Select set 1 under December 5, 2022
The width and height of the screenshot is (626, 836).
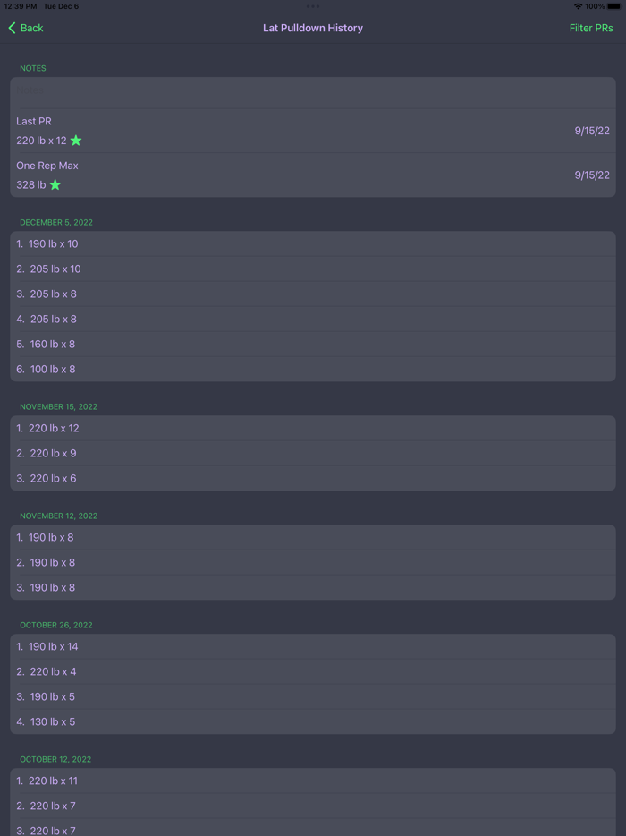point(313,243)
